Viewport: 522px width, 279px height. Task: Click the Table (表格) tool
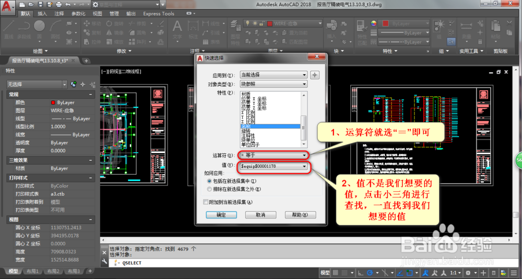tap(212, 42)
